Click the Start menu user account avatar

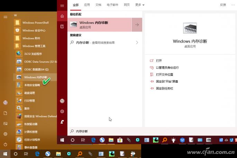[x=6, y=103]
